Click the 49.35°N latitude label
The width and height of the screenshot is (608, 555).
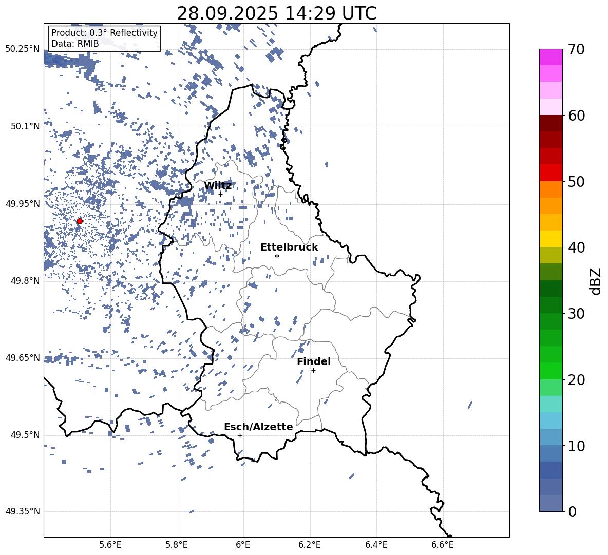click(x=23, y=511)
